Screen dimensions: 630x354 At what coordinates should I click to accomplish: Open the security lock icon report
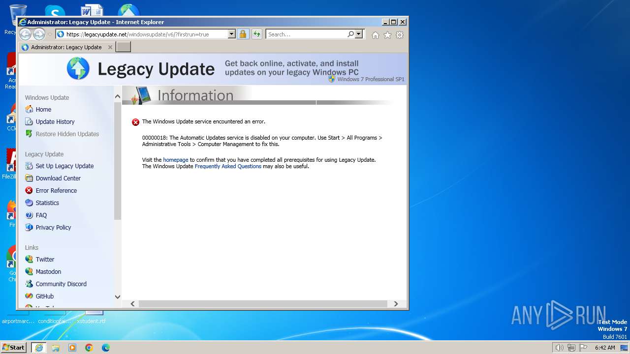243,34
